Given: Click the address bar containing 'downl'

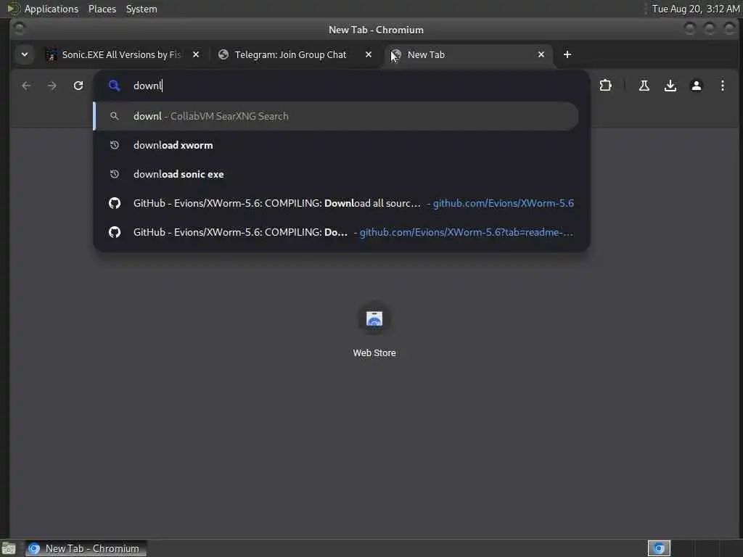Looking at the screenshot, I should point(341,86).
